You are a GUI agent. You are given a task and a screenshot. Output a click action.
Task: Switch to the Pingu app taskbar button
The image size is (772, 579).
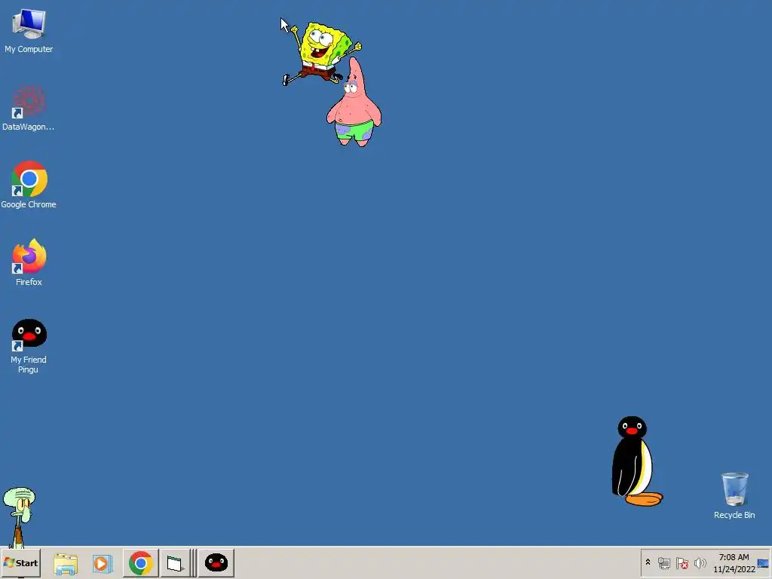[x=216, y=563]
